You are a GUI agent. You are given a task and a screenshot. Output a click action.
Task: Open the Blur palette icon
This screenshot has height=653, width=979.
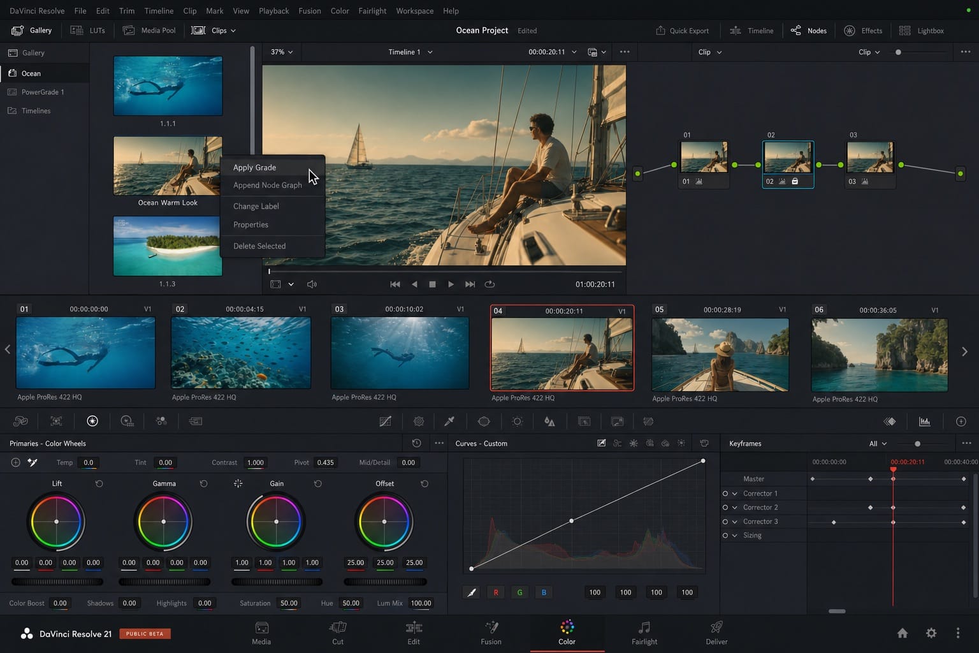549,422
